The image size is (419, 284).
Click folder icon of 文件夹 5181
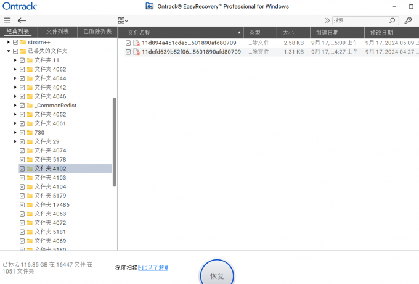pyautogui.click(x=30, y=232)
